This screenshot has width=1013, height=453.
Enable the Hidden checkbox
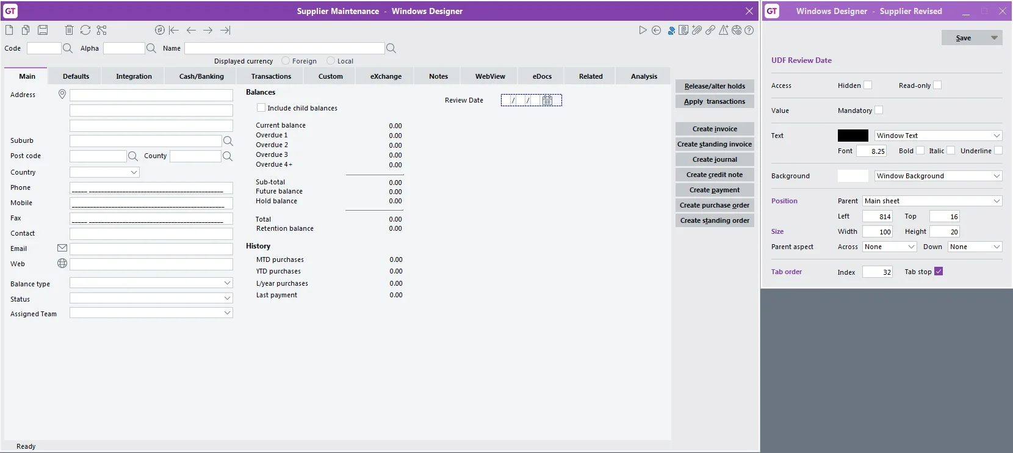[868, 85]
